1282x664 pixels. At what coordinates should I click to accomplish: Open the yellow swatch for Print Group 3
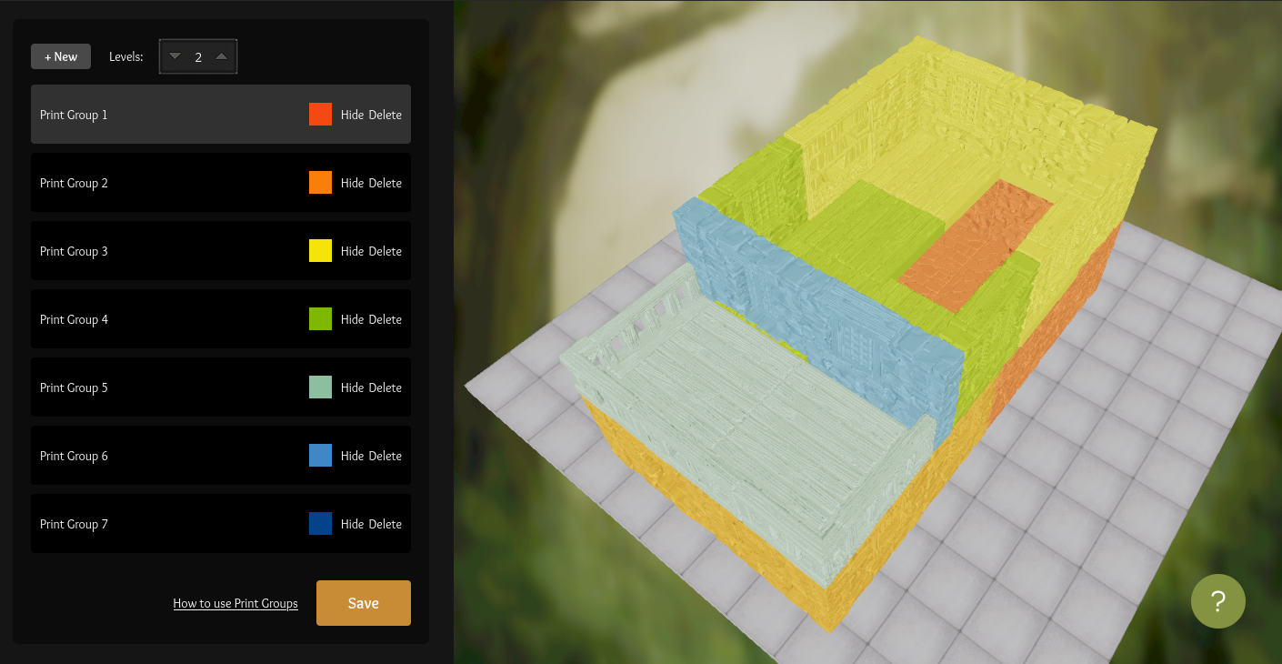point(320,251)
